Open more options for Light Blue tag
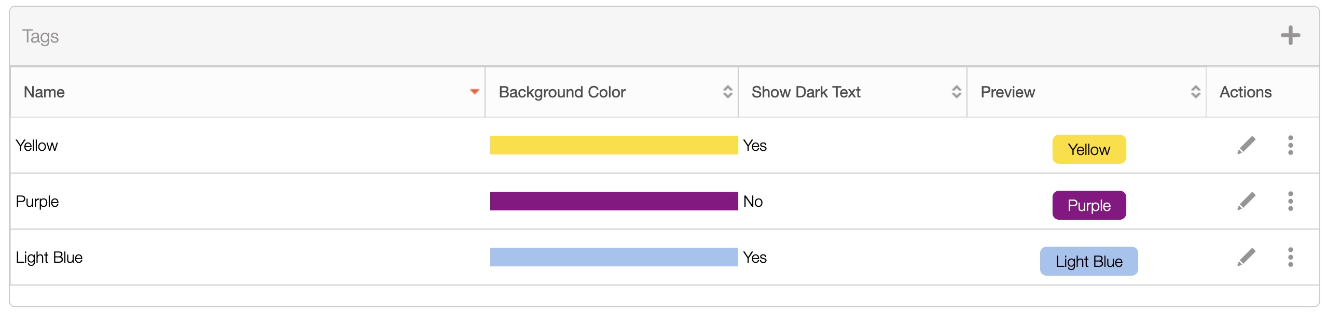The image size is (1327, 313). [x=1290, y=257]
